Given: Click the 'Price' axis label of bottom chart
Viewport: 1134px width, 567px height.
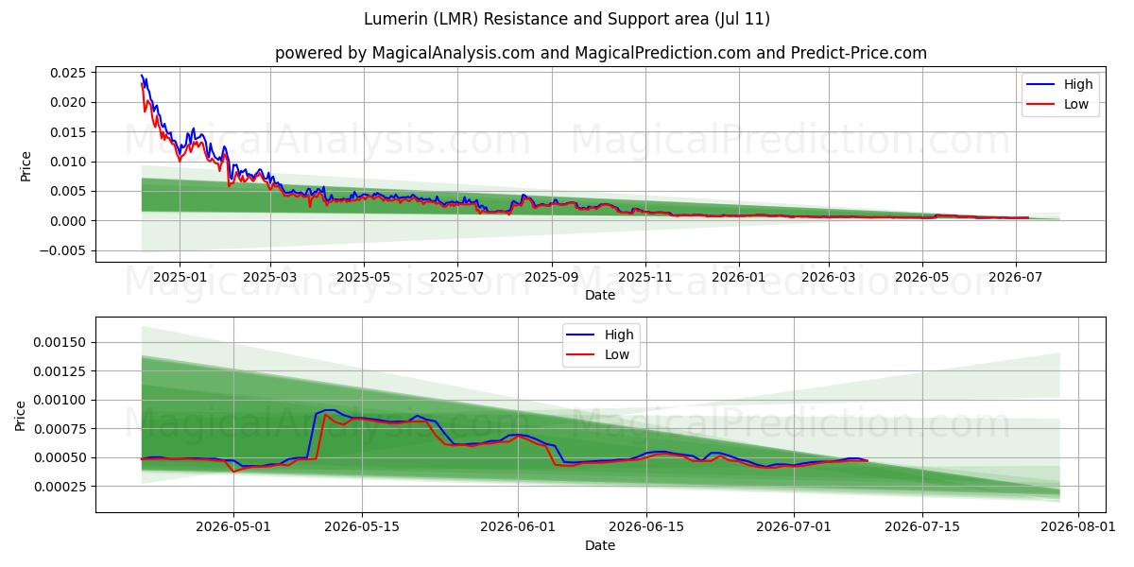Looking at the screenshot, I should click(21, 416).
